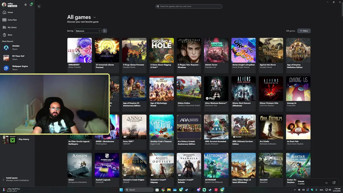Open Age of Mythology: Retold tile

[162, 94]
